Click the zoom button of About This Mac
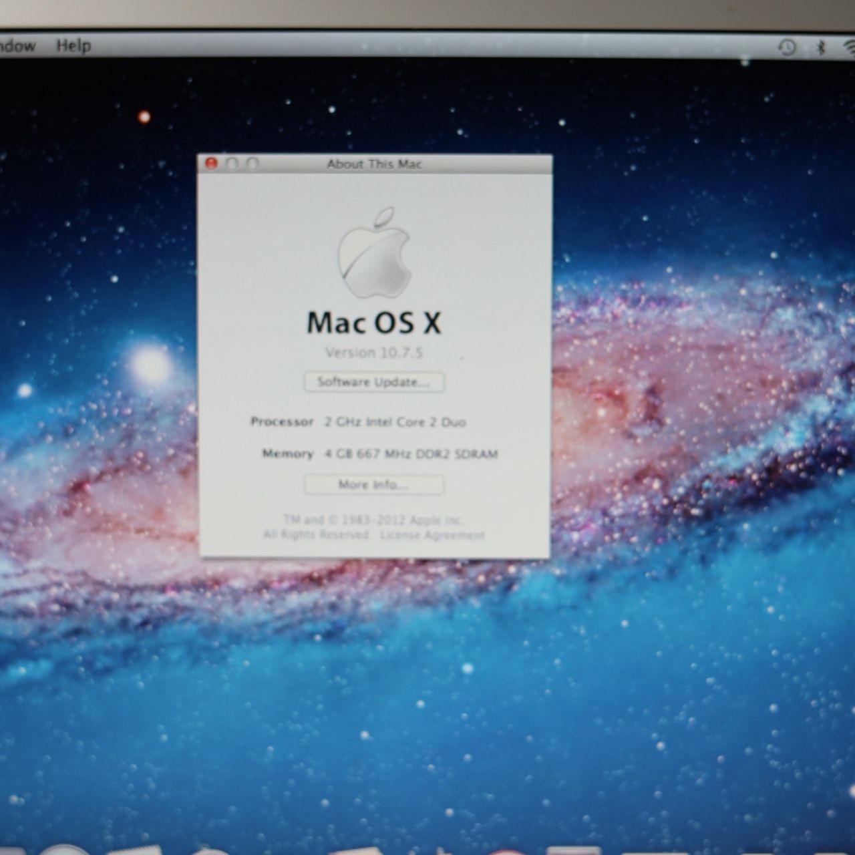Viewport: 855px width, 855px height. [x=252, y=164]
